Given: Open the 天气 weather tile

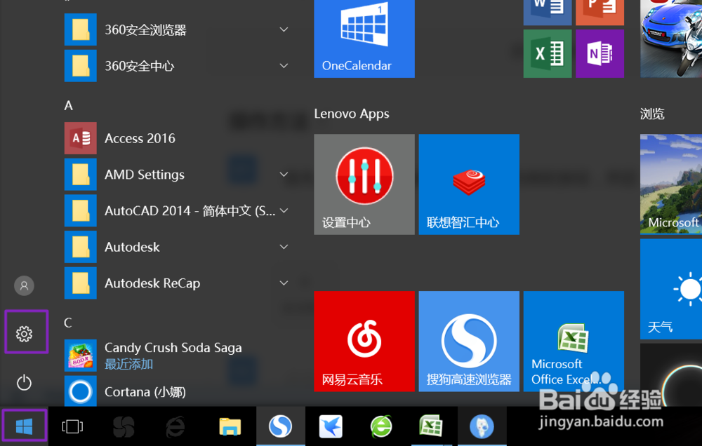Looking at the screenshot, I should point(670,289).
